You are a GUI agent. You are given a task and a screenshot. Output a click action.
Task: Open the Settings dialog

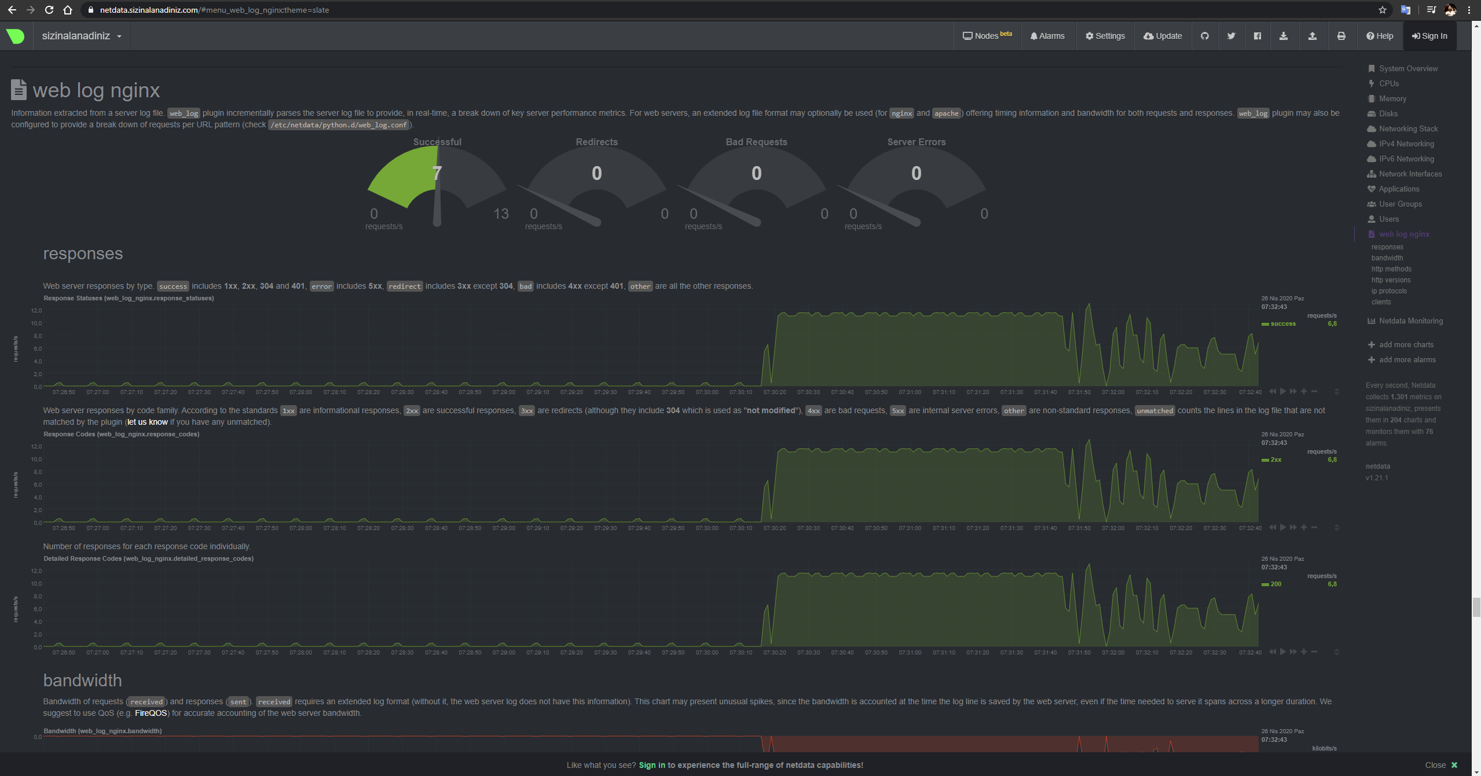[1105, 36]
